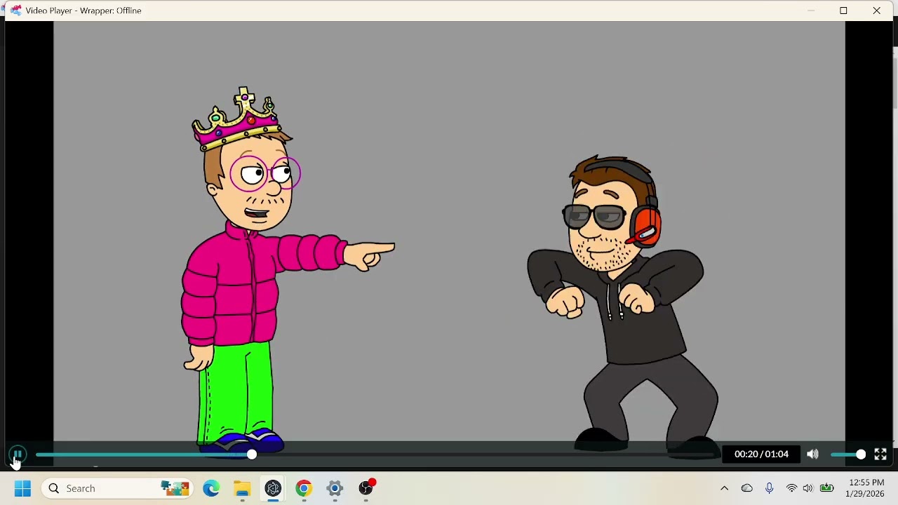Viewport: 898px width, 505px height.
Task: Click the volume slider handle
Action: pos(861,454)
